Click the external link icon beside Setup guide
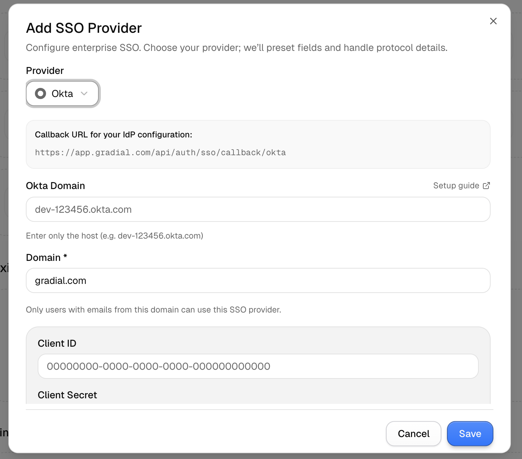 486,186
